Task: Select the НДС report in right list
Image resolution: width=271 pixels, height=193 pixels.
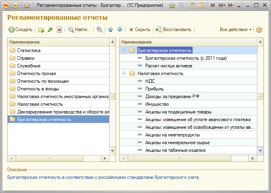Action: [150, 81]
